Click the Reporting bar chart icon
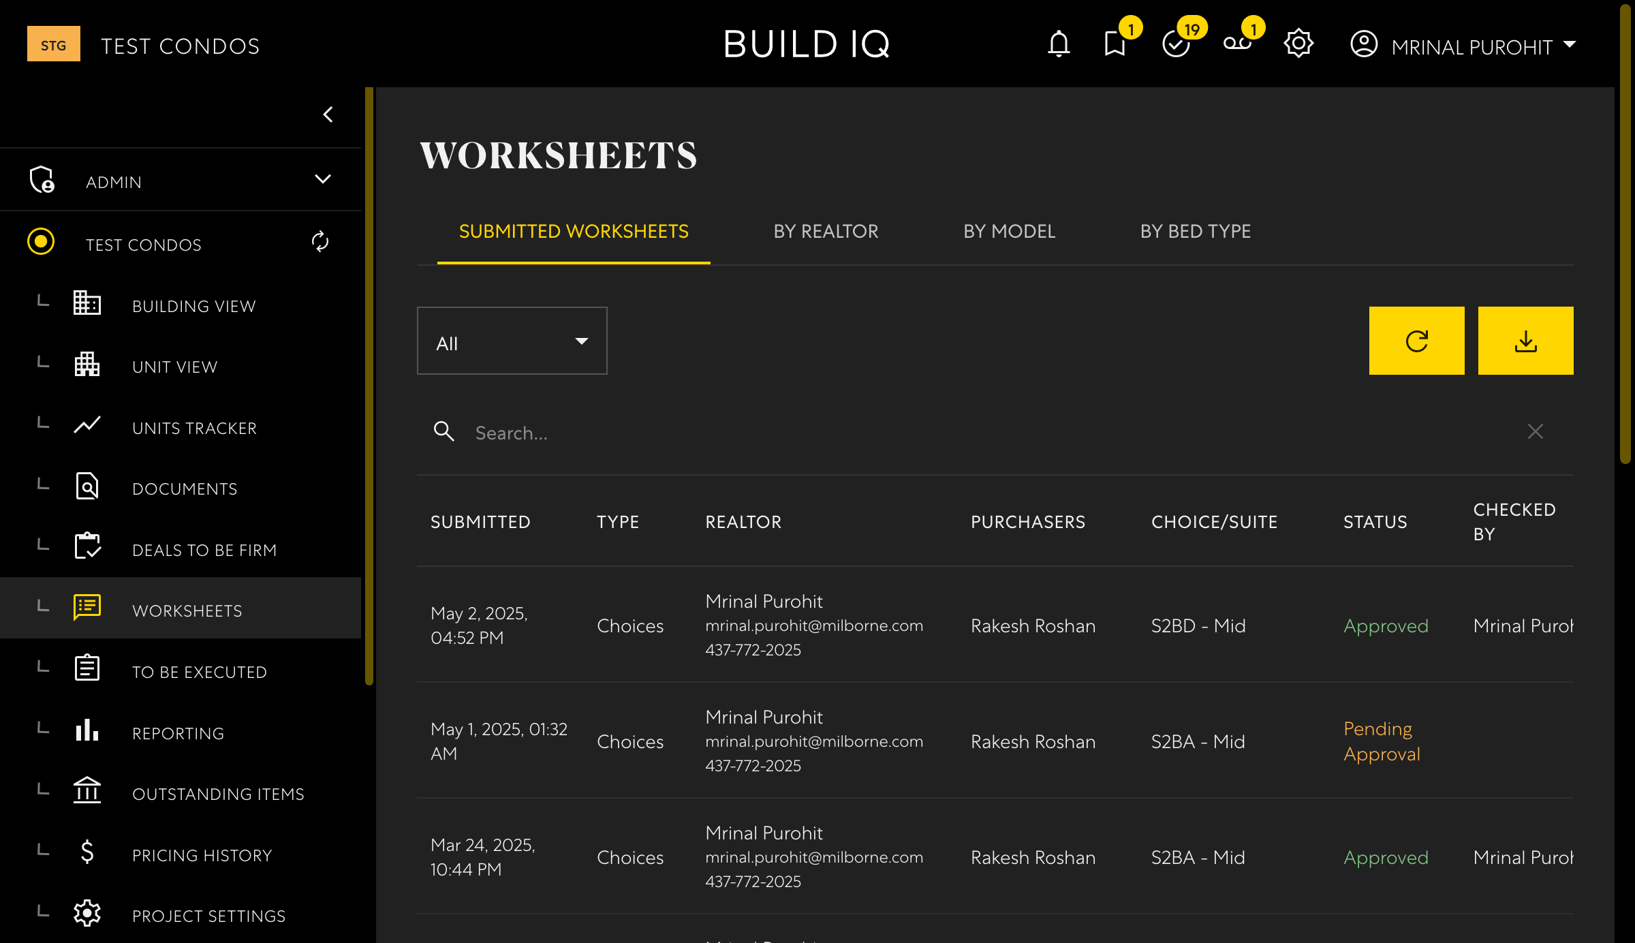 pyautogui.click(x=87, y=730)
